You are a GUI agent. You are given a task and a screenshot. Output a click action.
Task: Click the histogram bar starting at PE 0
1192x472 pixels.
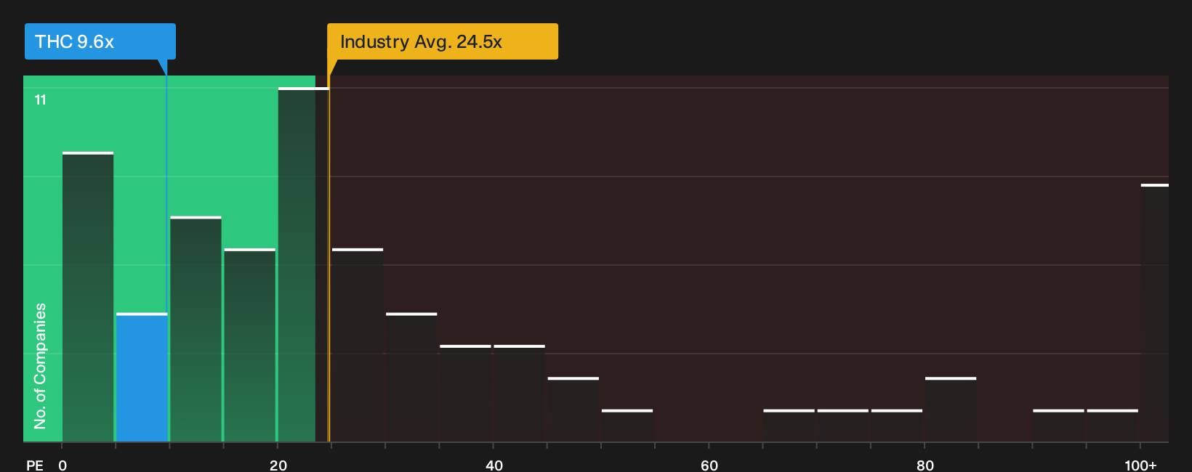point(88,297)
